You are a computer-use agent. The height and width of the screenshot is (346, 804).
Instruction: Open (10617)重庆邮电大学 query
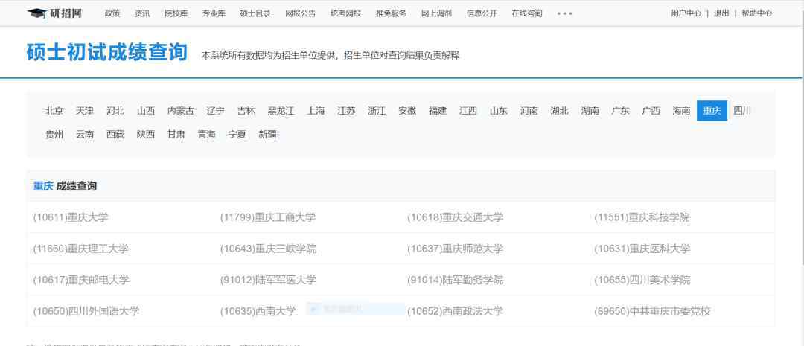tap(81, 280)
